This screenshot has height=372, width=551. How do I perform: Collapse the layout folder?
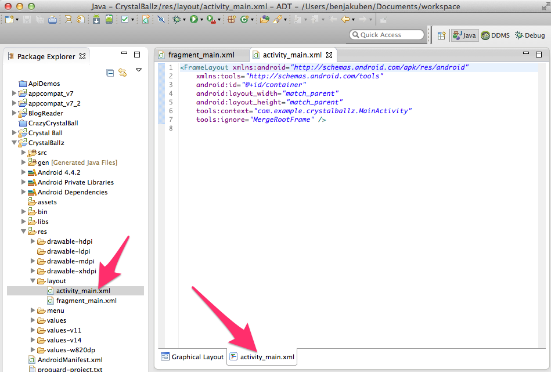coord(33,281)
